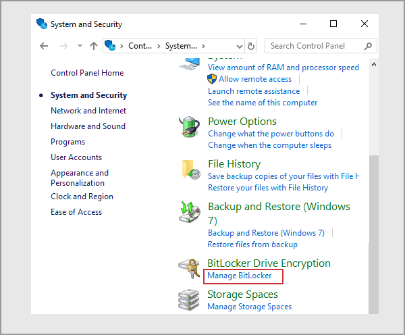Click Restore files from backup

[x=252, y=244]
